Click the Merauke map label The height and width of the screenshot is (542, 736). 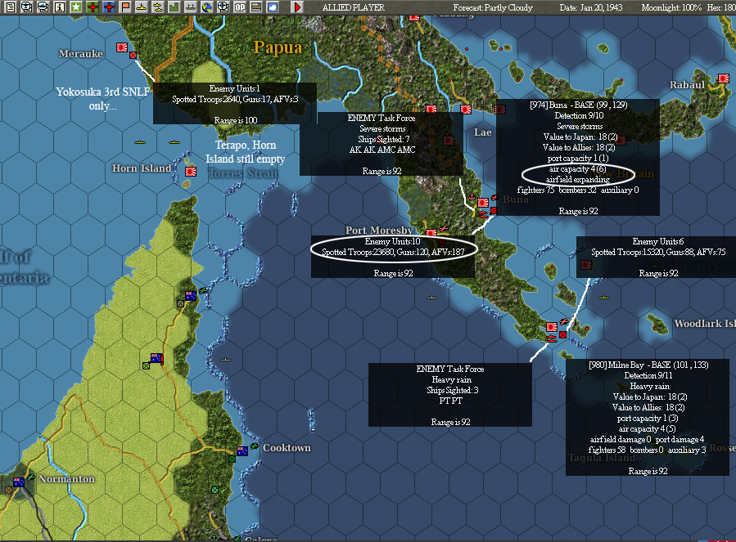pos(81,53)
